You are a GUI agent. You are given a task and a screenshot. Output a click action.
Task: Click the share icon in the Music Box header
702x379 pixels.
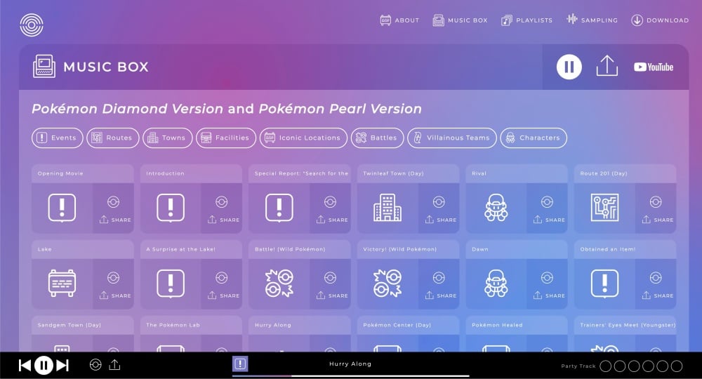point(607,67)
